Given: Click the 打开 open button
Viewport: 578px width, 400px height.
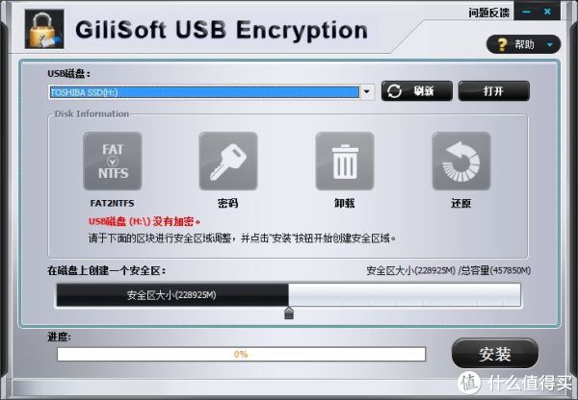Looking at the screenshot, I should coord(494,91).
